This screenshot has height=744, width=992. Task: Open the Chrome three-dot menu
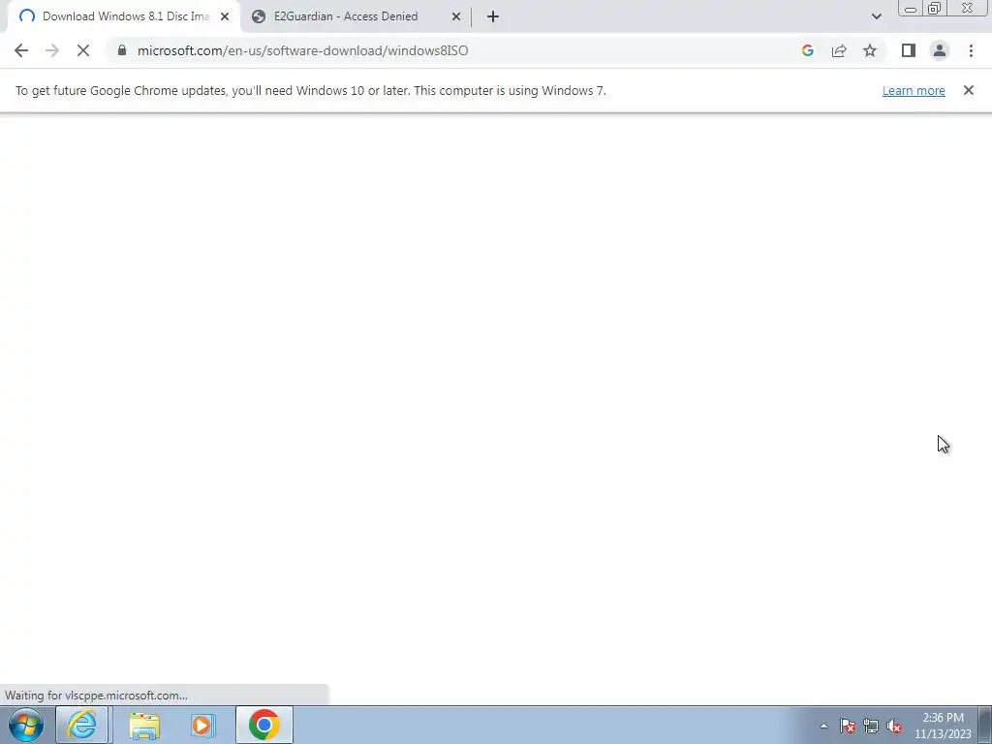[x=971, y=50]
